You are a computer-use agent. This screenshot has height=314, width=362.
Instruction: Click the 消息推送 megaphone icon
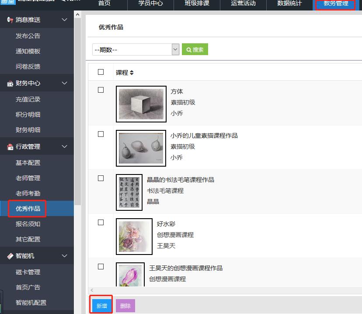click(10, 20)
